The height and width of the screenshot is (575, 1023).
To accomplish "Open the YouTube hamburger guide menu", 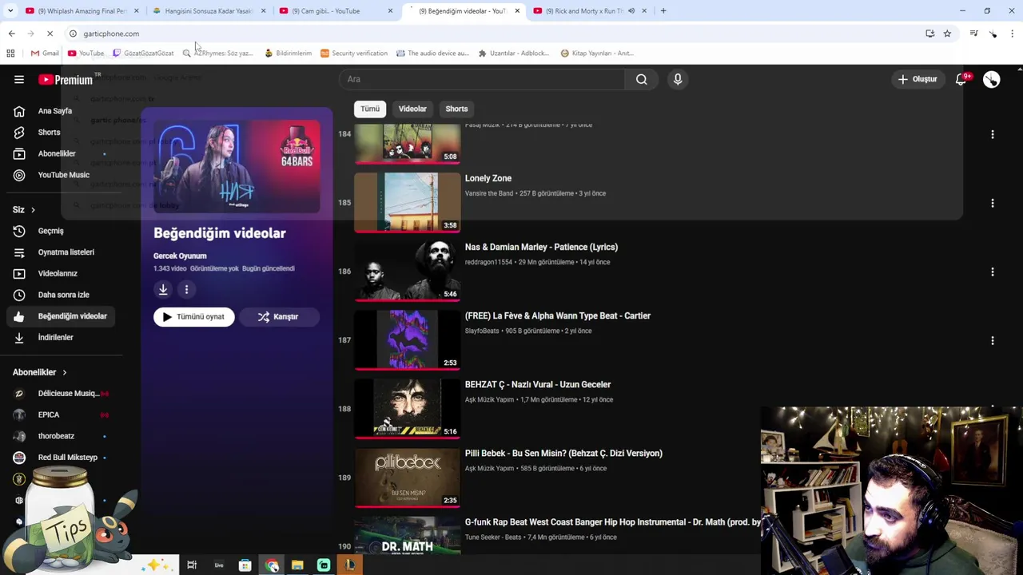I will pos(19,79).
